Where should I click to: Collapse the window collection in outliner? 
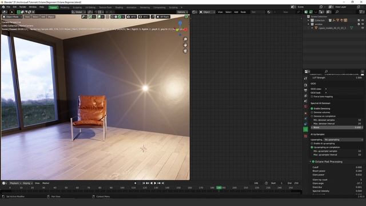coord(308,24)
